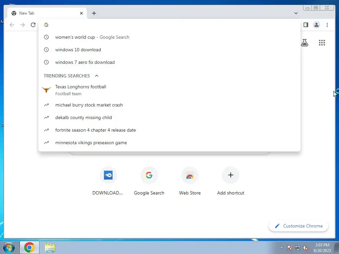The image size is (339, 254).
Task: Click the muted volume tray icon
Action: click(x=306, y=248)
